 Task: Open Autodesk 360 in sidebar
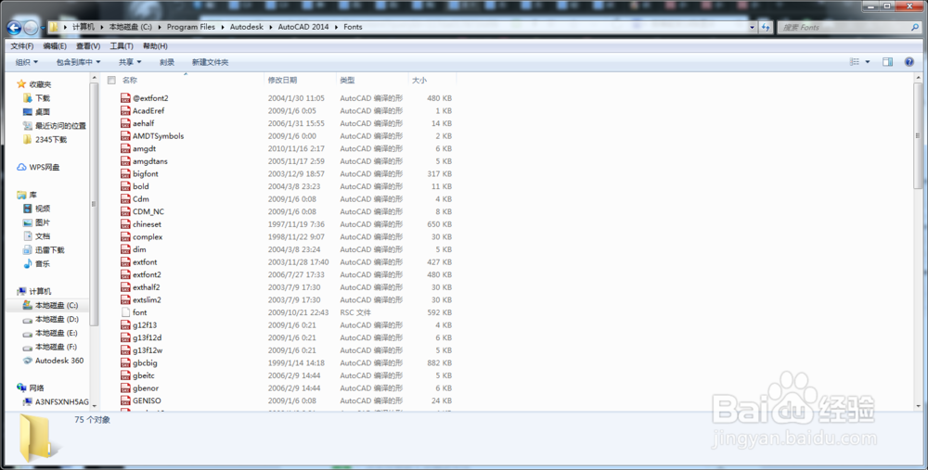[53, 361]
